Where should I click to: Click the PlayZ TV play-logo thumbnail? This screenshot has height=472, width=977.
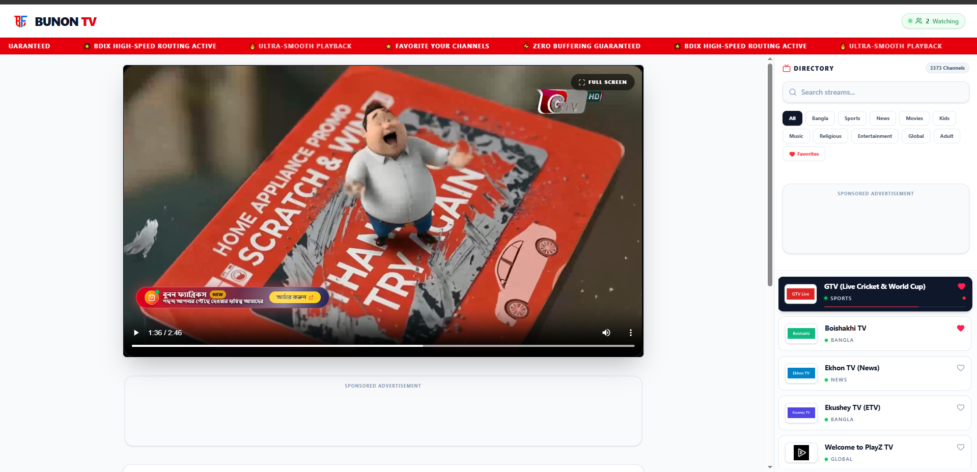(801, 453)
